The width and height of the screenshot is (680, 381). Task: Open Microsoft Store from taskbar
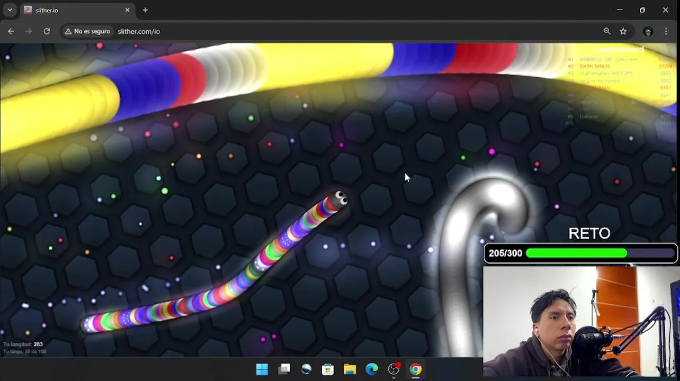(328, 369)
